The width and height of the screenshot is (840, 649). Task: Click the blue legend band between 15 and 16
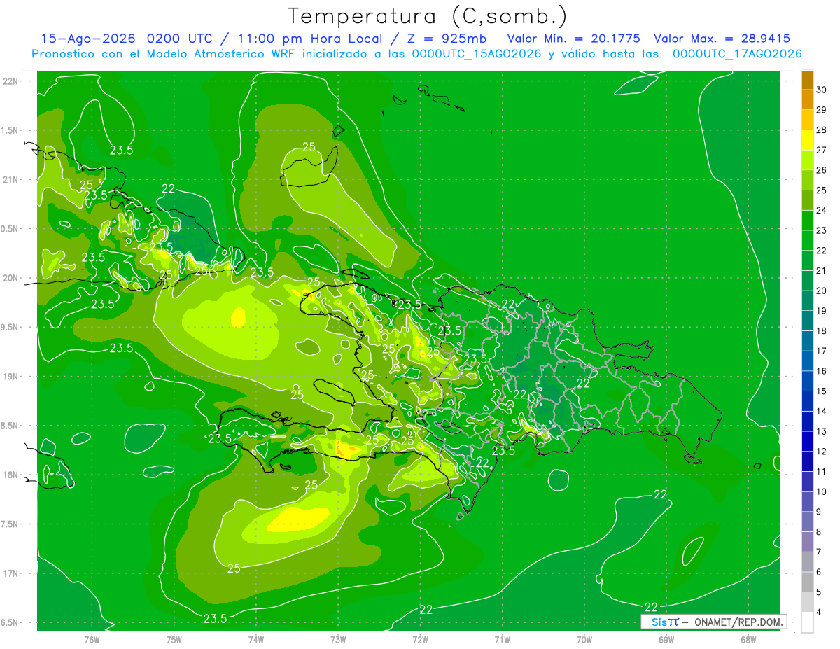[x=807, y=381]
